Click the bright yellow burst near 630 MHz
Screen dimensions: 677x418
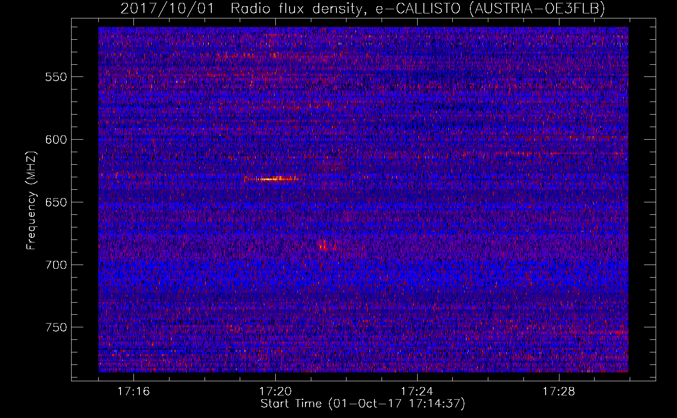[x=272, y=179]
